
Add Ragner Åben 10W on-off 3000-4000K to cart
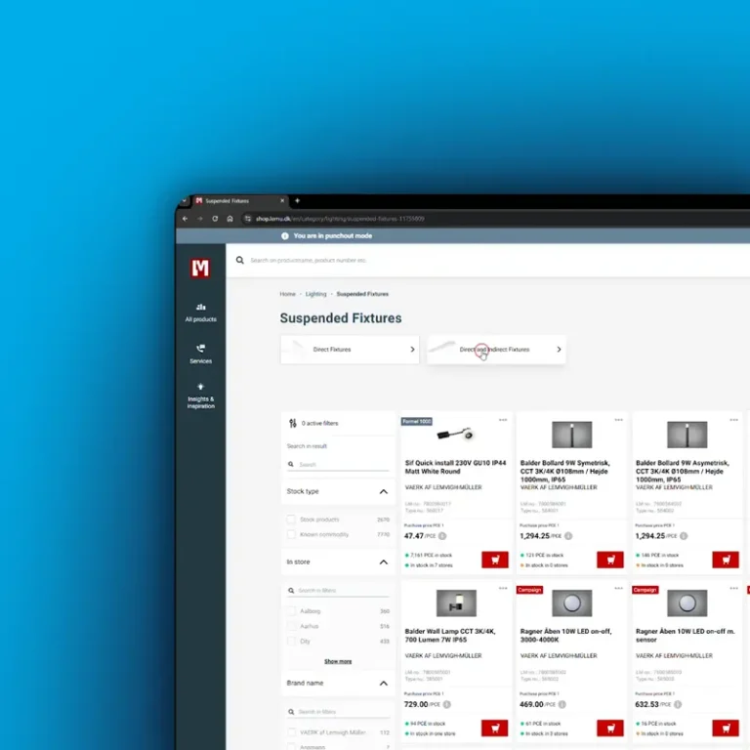coord(610,728)
